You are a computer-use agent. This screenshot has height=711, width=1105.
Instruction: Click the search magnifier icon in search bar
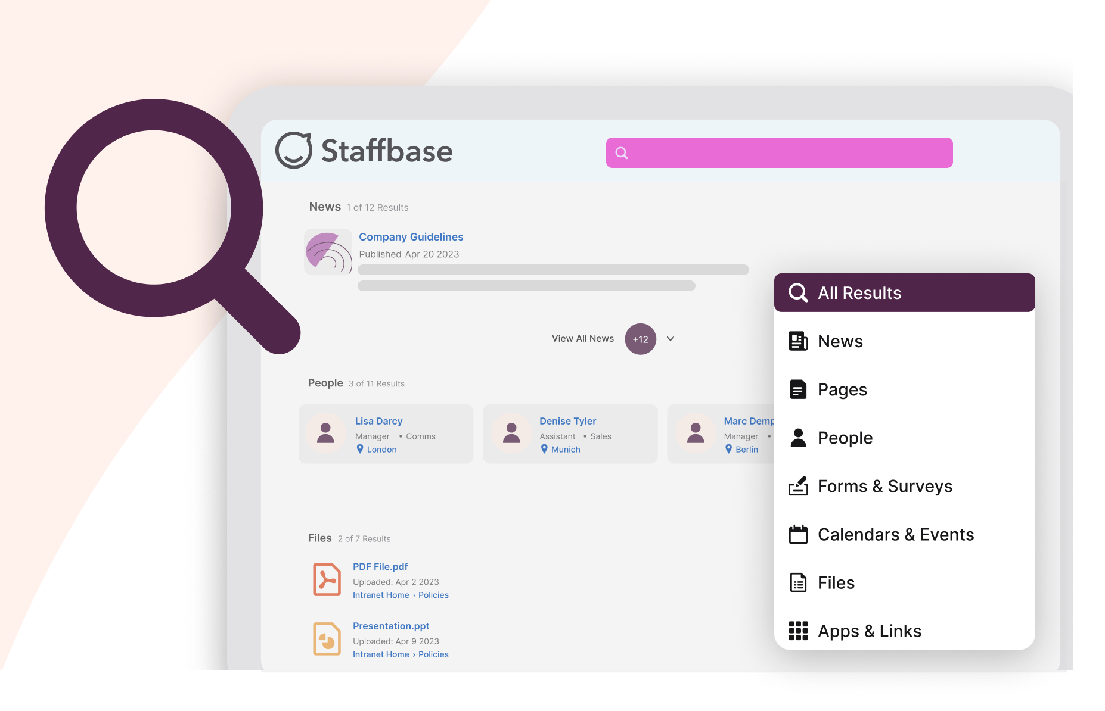click(622, 153)
